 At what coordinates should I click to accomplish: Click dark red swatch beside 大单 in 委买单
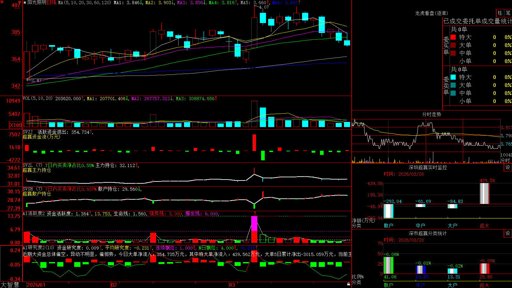click(453, 45)
